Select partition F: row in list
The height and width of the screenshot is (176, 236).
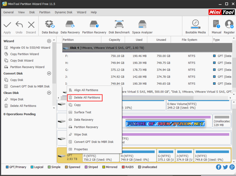(x=147, y=56)
